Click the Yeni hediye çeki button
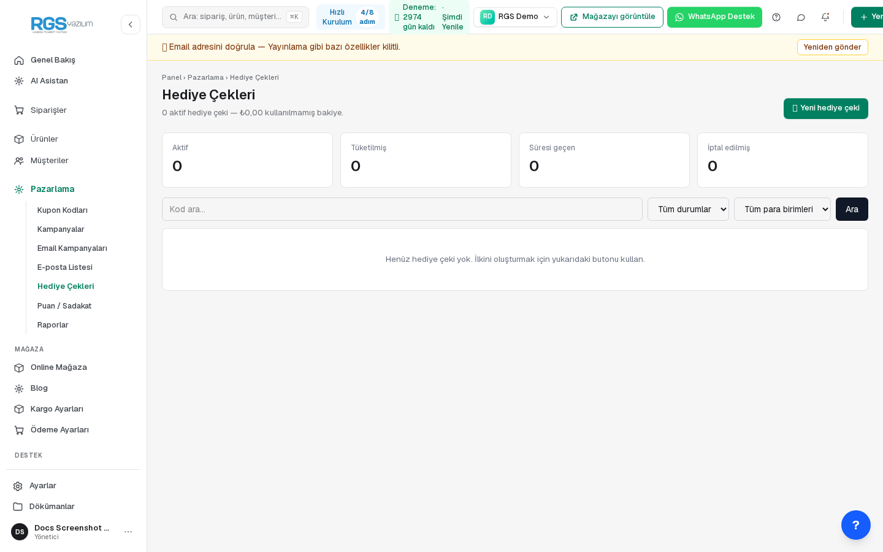Screen dimensions: 883x552 [826, 109]
